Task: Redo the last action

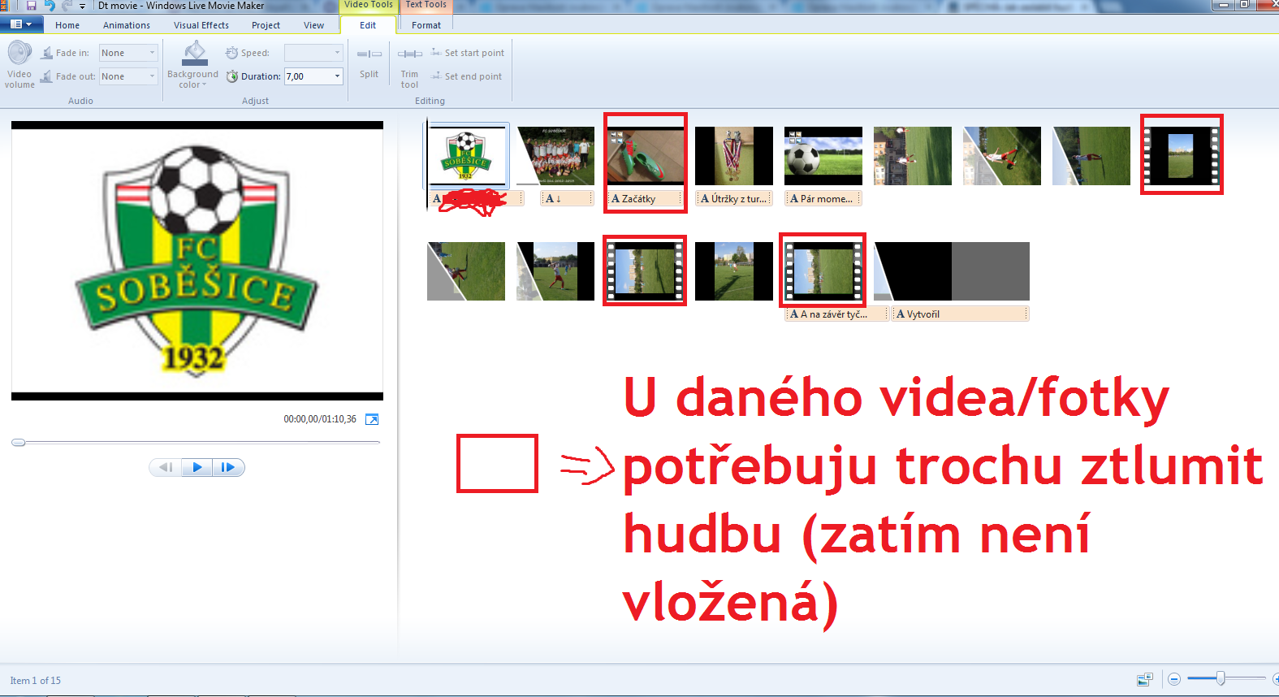Action: coord(67,5)
